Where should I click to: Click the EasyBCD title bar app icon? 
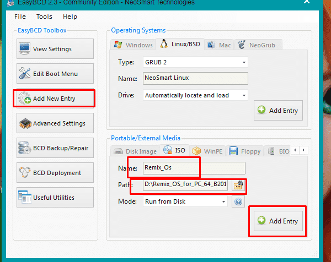tap(10, 3)
